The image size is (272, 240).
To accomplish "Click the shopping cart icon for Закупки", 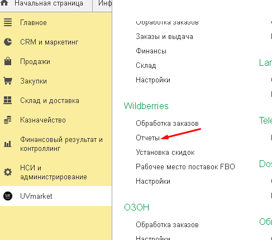I will [x=8, y=81].
